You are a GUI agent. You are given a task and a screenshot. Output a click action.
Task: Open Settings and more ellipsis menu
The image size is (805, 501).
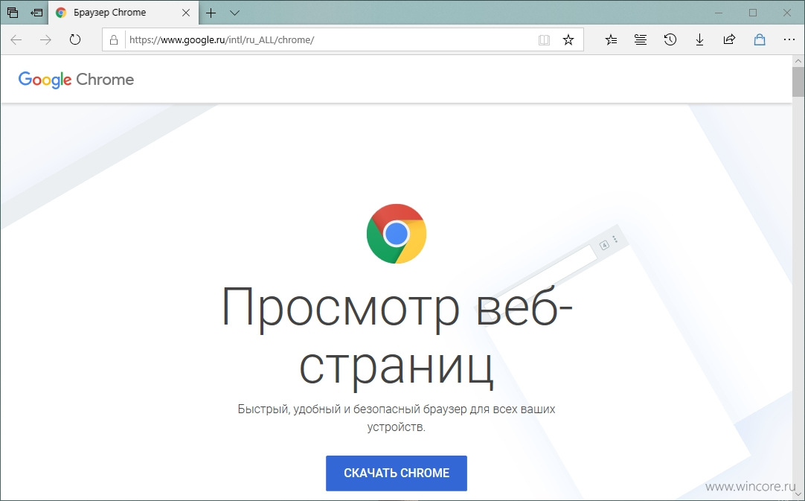click(x=789, y=39)
